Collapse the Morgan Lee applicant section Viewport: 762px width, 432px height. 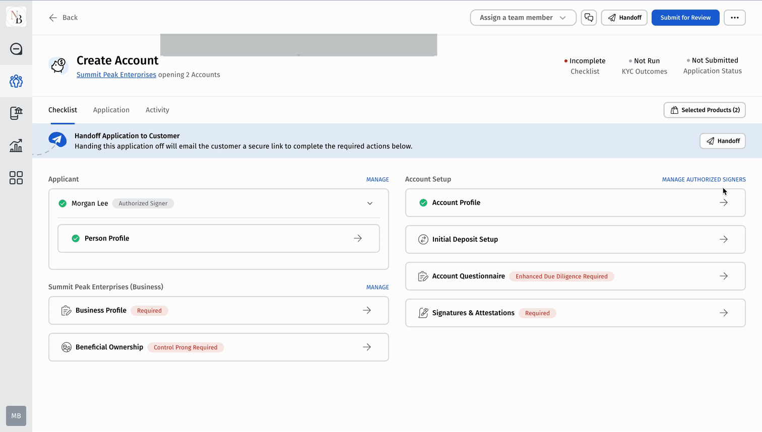[x=370, y=203]
